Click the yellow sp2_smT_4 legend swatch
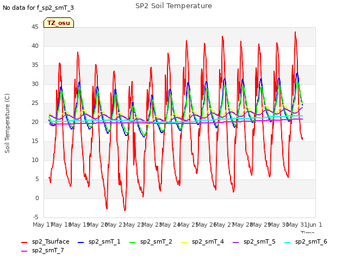The height and width of the screenshot is (261, 348). pos(184,243)
